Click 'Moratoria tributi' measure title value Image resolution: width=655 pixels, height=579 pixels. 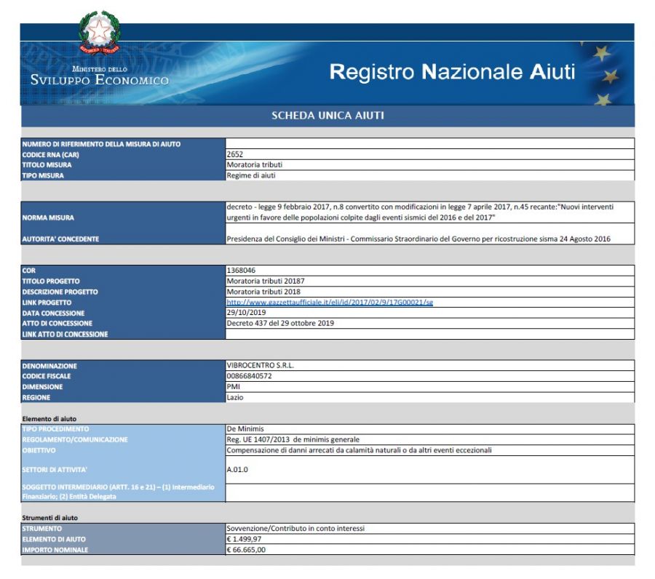point(255,164)
